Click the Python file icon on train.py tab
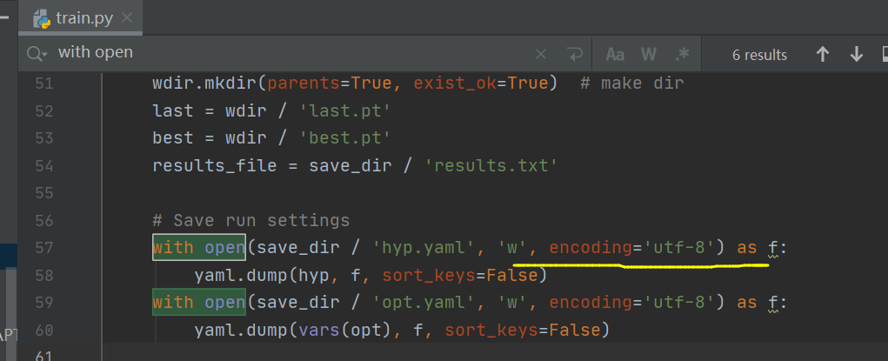The width and height of the screenshot is (888, 361). click(42, 18)
